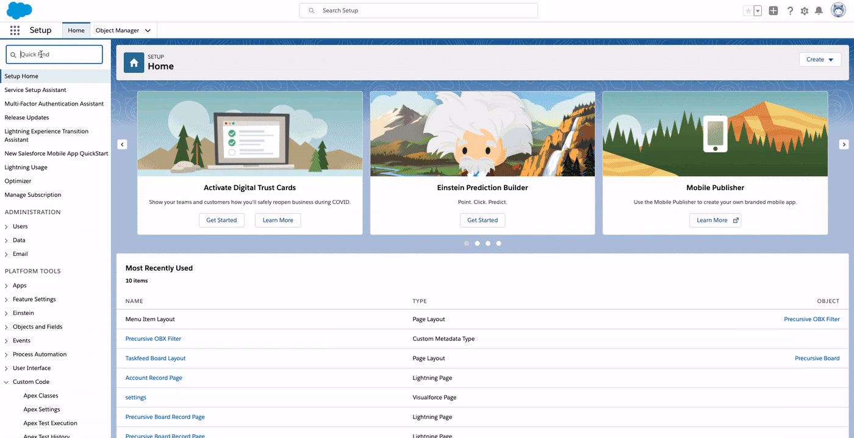The image size is (854, 438).
Task: Open Release Updates in sidebar
Action: click(x=27, y=118)
